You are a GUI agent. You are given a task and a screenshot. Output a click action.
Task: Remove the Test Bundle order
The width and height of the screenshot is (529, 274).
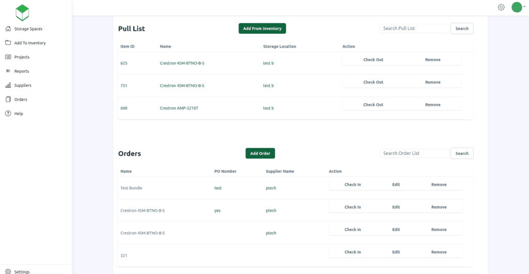point(439,185)
